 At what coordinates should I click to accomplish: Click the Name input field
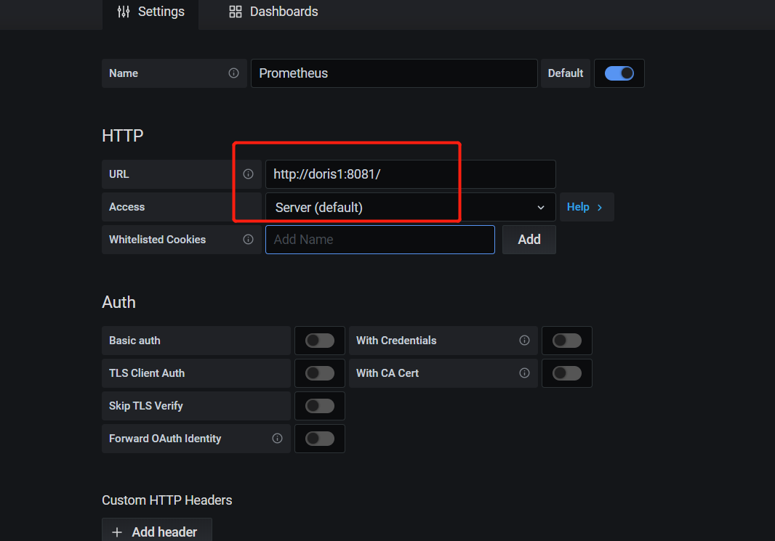(394, 73)
